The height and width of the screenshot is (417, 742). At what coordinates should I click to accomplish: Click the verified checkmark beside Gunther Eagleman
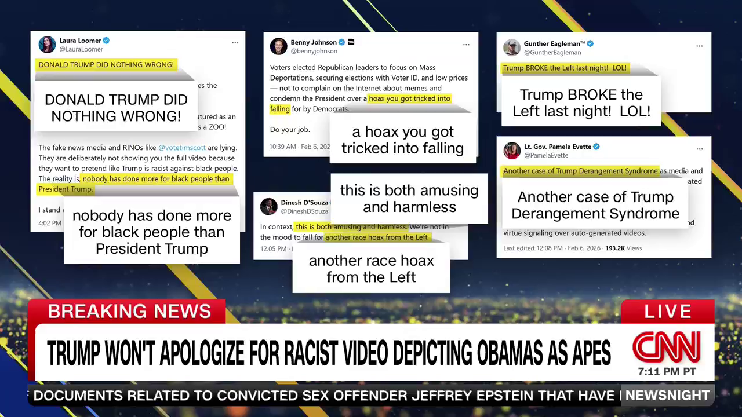(x=590, y=43)
